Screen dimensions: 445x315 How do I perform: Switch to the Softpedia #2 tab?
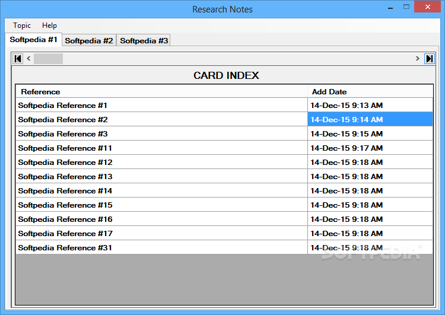click(89, 40)
